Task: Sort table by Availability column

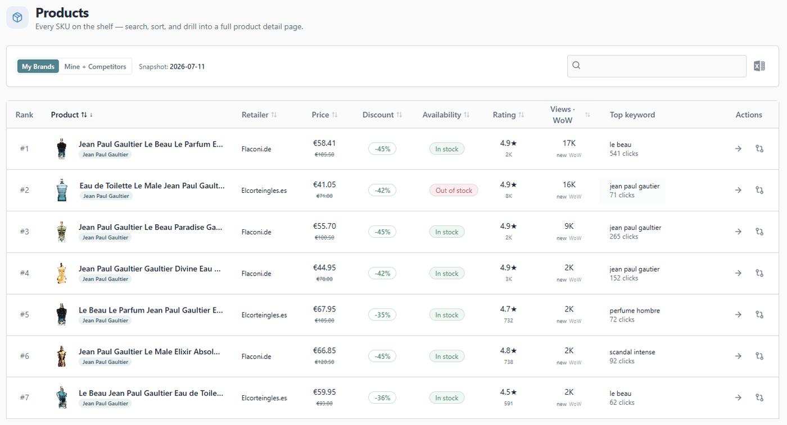Action: (x=446, y=115)
